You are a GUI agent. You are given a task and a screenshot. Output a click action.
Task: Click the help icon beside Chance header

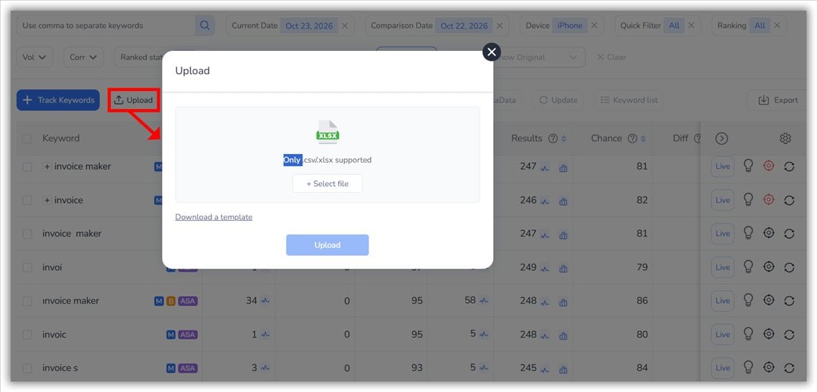pos(632,138)
